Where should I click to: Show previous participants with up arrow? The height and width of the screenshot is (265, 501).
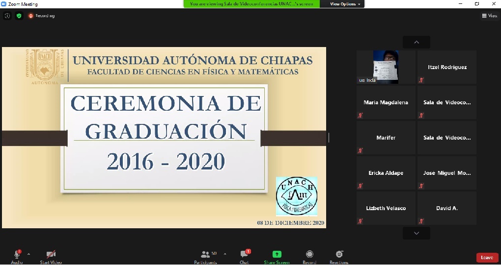pyautogui.click(x=417, y=42)
